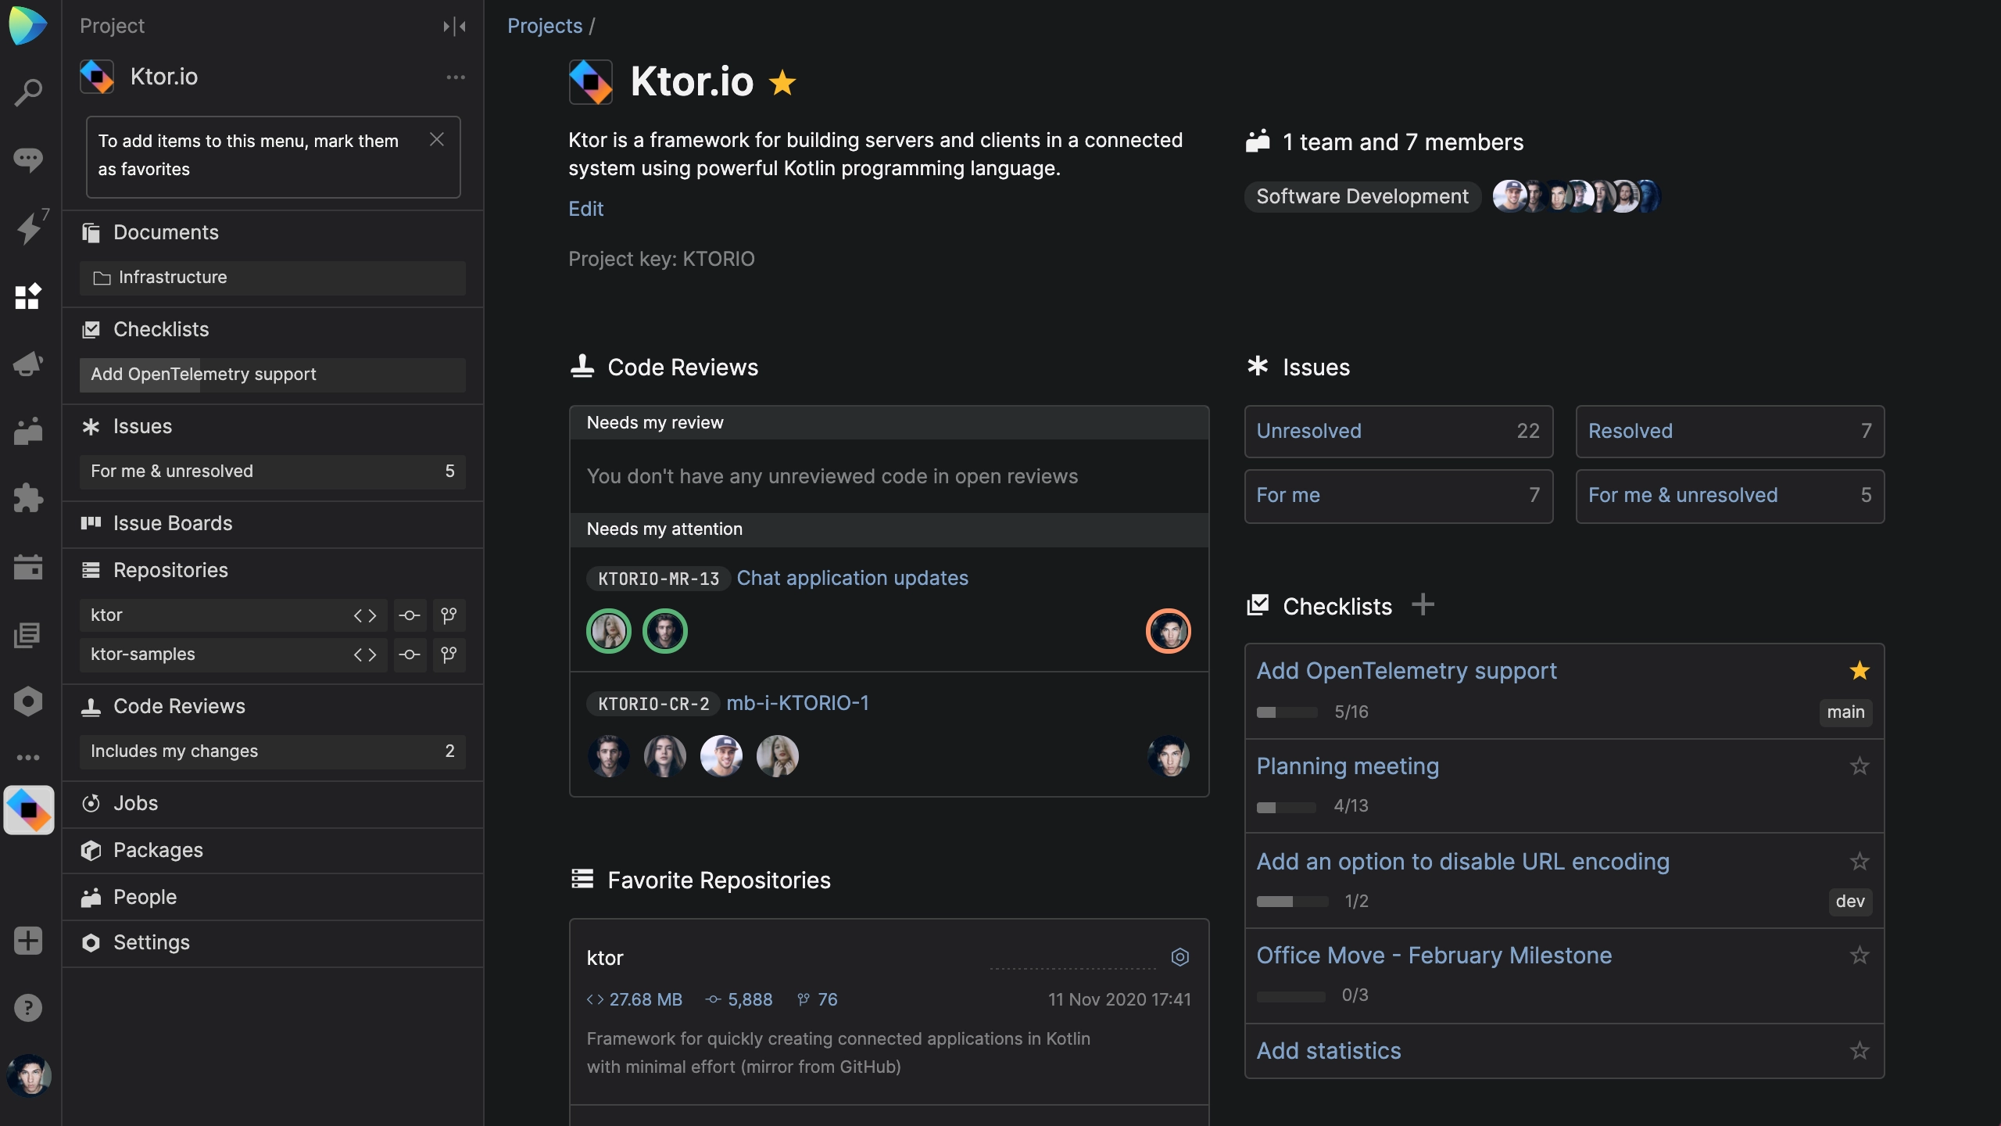Open the Settings menu for Ktor.io project

tap(150, 943)
